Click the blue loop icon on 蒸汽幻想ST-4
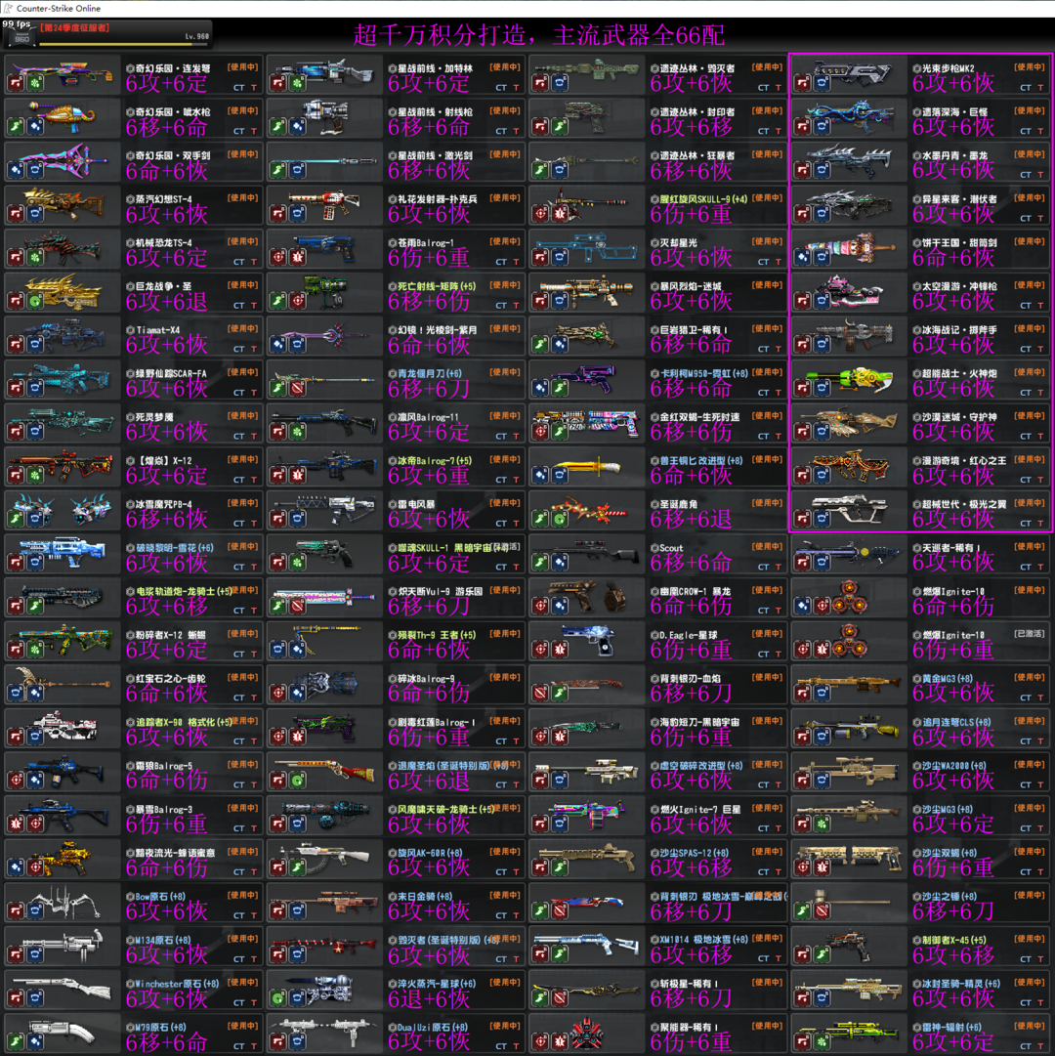 (x=36, y=214)
